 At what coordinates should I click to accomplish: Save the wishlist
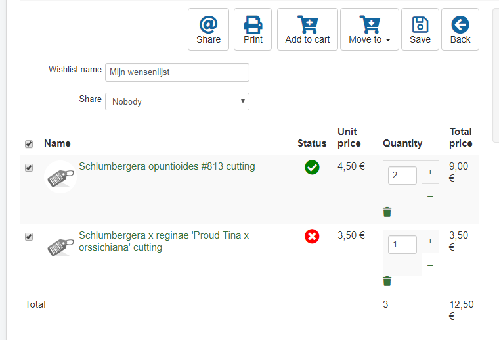click(420, 30)
